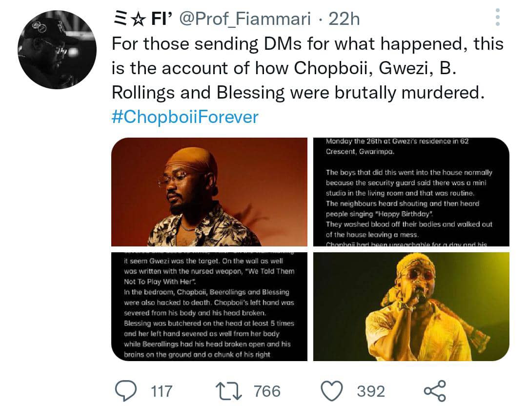Click the 392 likes count
Screen dimensions: 527x406
371,391
